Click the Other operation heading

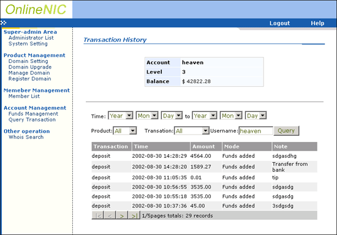(x=26, y=131)
